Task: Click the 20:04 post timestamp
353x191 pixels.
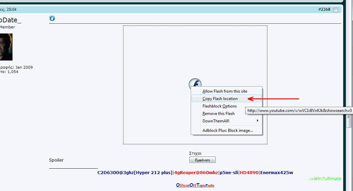Action: pyautogui.click(x=11, y=9)
